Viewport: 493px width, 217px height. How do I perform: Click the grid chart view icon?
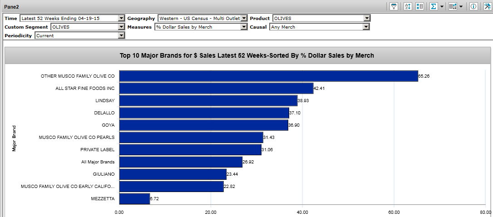[x=452, y=6]
